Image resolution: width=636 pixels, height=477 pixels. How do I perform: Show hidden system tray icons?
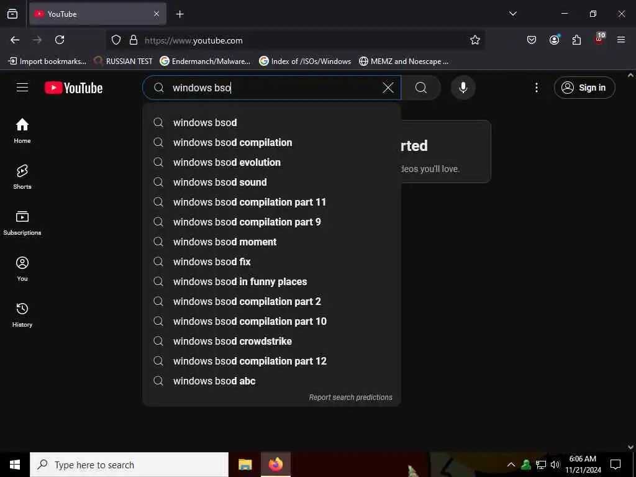click(x=511, y=465)
